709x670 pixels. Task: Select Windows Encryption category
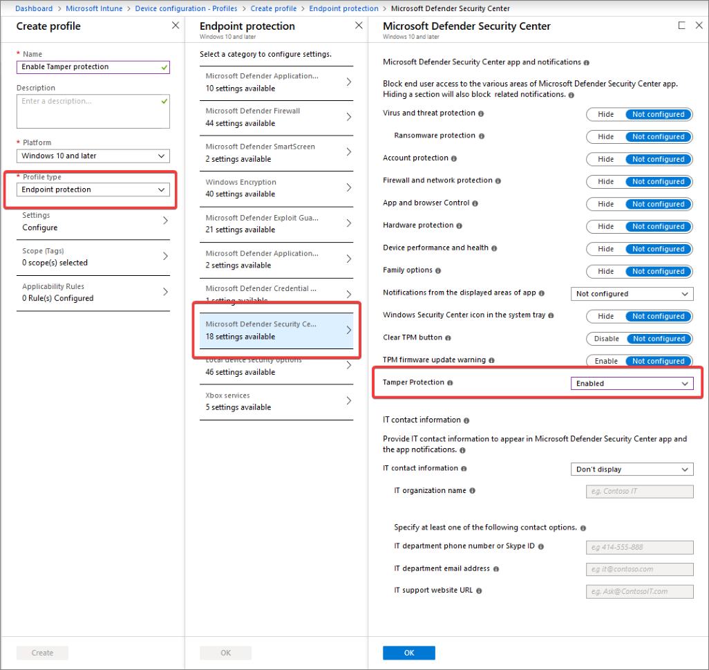tap(276, 188)
